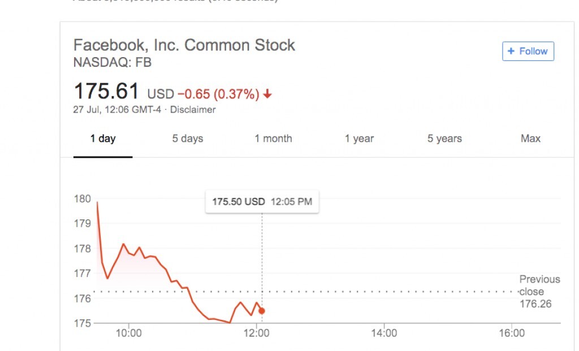Open the 1 year chart tab
This screenshot has width=579, height=351.
pyautogui.click(x=359, y=139)
